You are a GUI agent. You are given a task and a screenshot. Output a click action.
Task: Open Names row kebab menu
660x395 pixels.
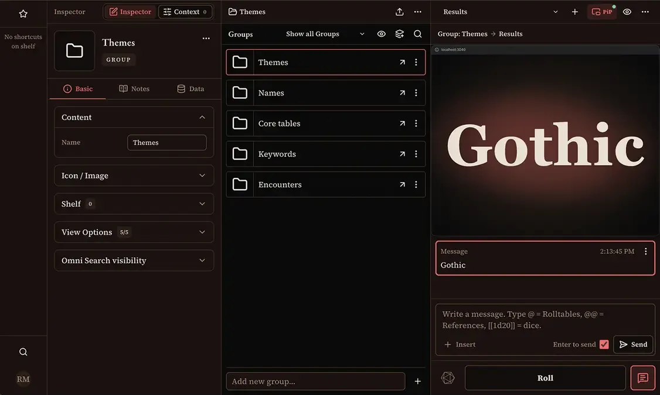pyautogui.click(x=416, y=93)
